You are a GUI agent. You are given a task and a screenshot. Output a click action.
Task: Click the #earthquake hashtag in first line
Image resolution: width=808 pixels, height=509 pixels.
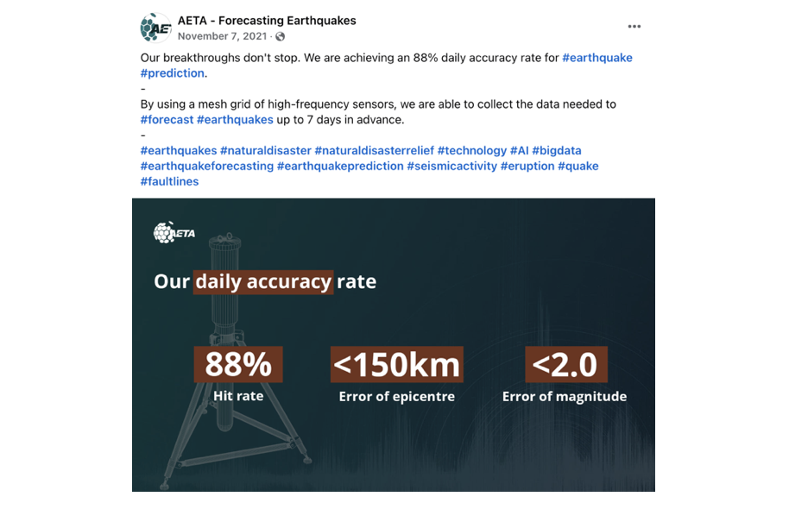pos(597,58)
